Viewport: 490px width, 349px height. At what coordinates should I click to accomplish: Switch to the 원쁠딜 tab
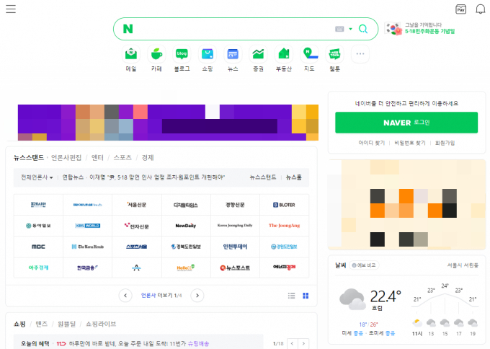[x=66, y=324]
